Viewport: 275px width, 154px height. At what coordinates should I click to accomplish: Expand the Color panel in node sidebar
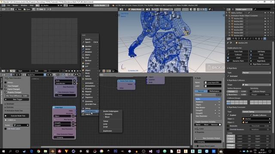196,129
